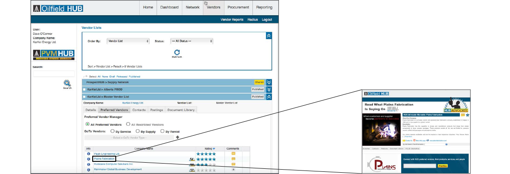510x174 pixels.
Task: Collapse the KarKelLtd > Master Vendor List
Action: (x=268, y=97)
